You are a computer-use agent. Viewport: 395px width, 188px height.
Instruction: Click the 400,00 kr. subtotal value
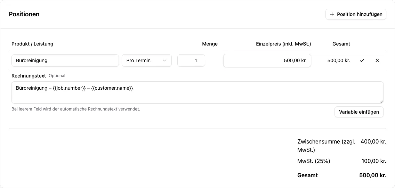pos(373,142)
